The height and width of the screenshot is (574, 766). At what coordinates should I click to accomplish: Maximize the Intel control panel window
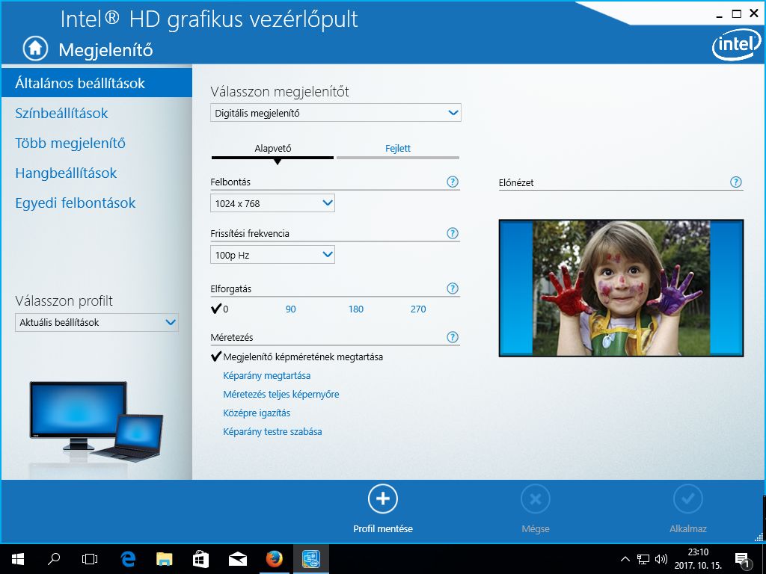737,13
